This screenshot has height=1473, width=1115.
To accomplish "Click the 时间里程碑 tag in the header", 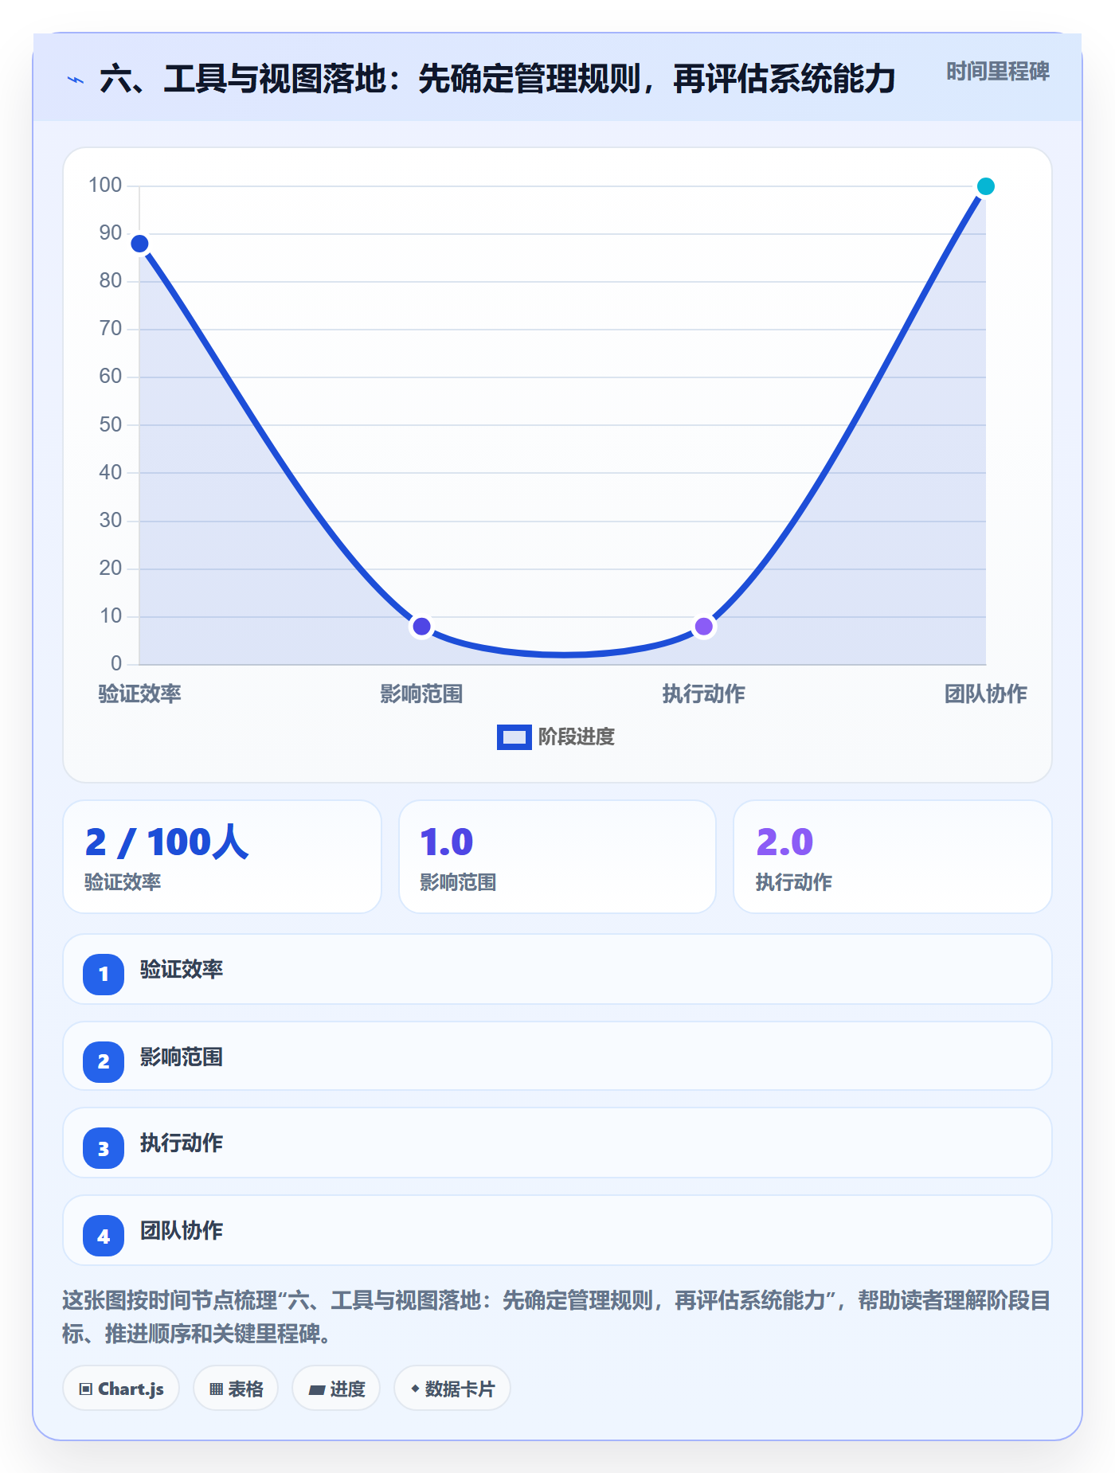I will pyautogui.click(x=997, y=72).
